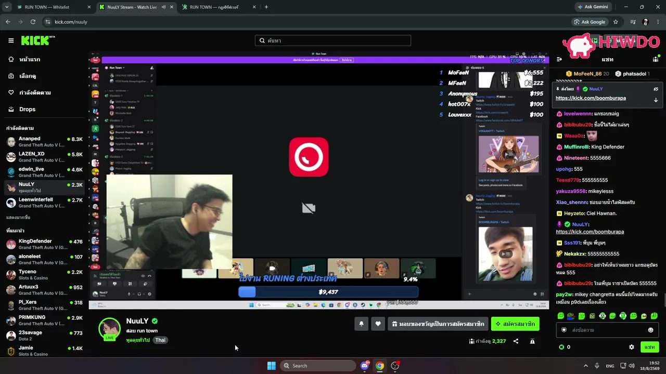
Task: Click the taskbar volume speaker icon
Action: [632, 366]
